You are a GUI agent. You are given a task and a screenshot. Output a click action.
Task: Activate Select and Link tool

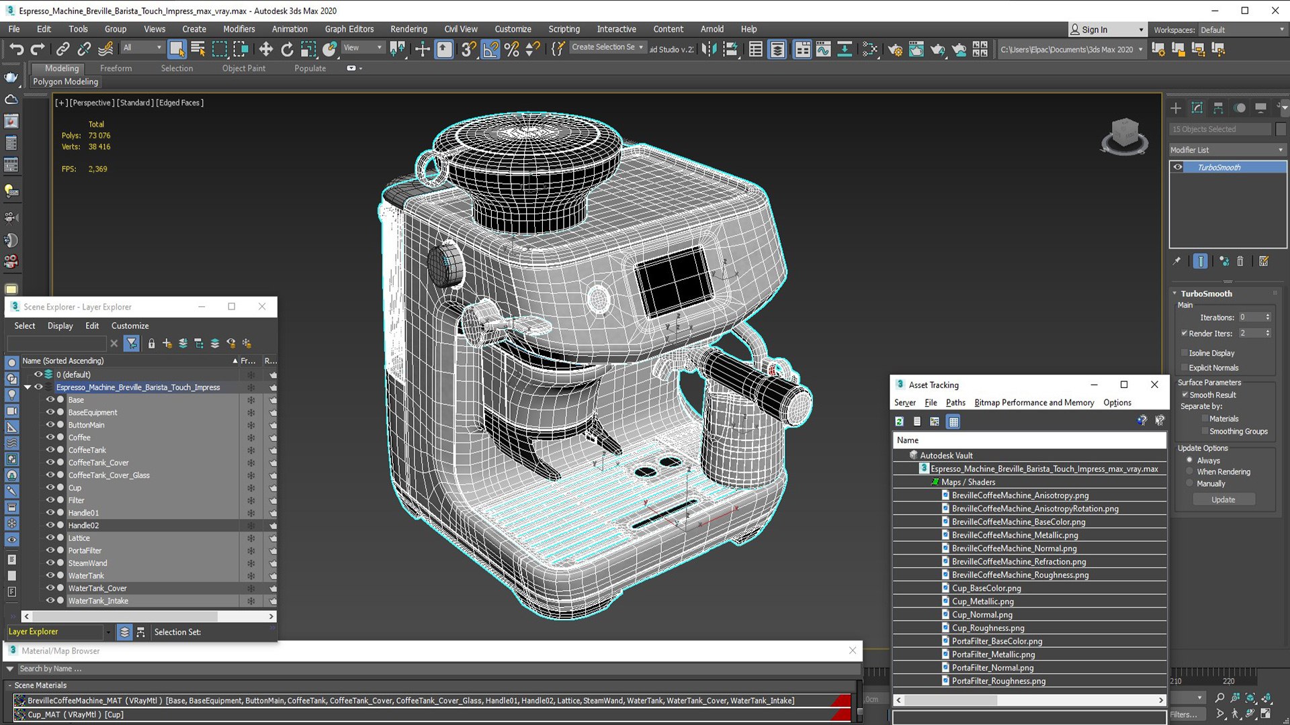pyautogui.click(x=62, y=49)
